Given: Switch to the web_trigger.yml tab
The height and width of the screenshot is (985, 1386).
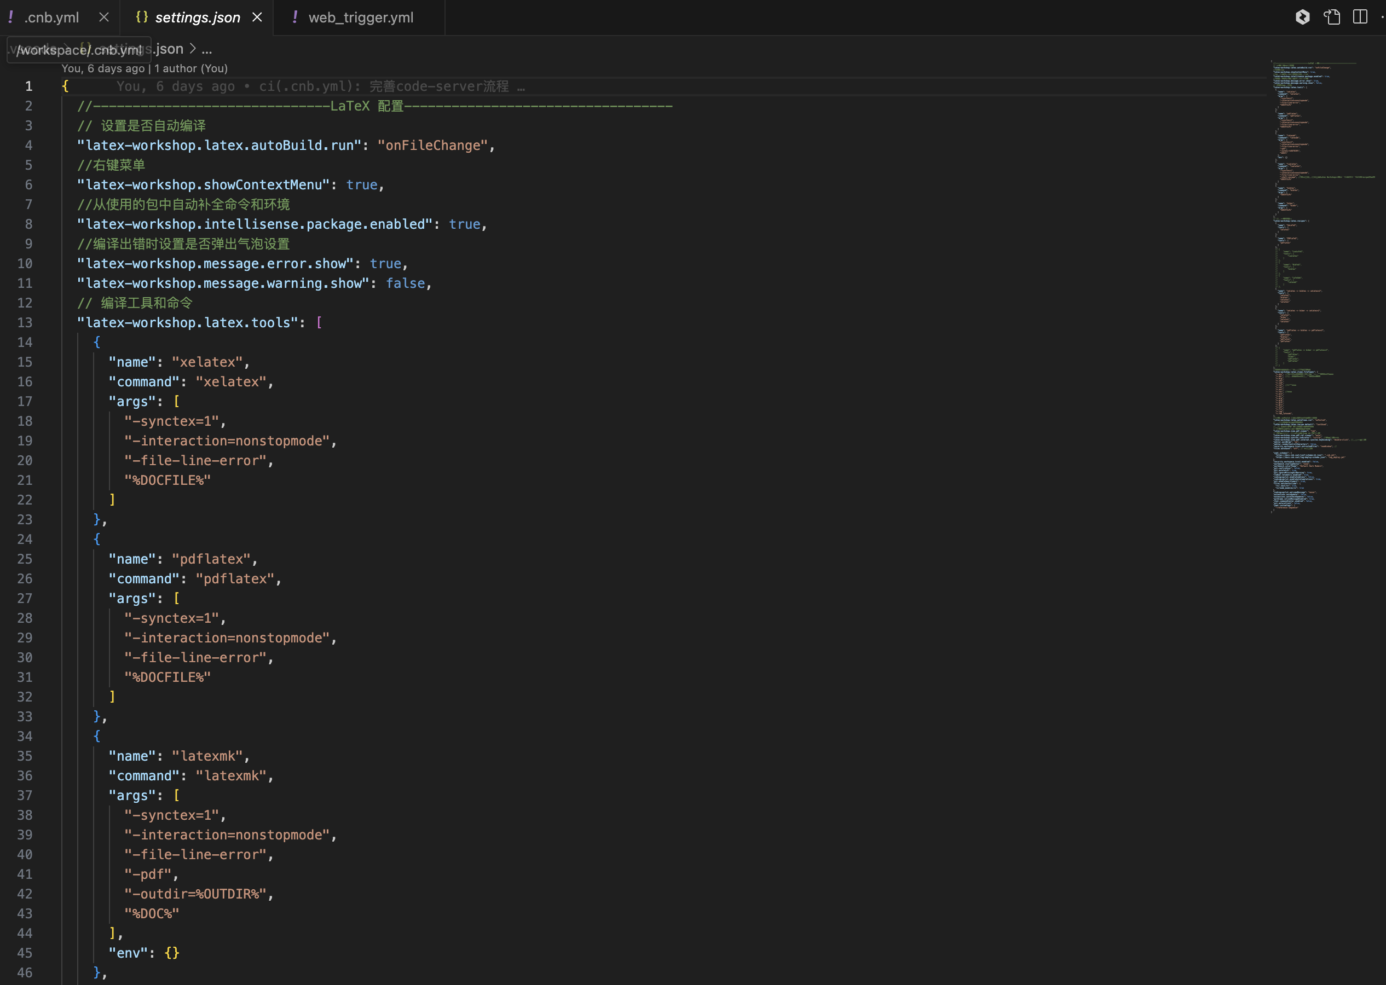Looking at the screenshot, I should click(x=360, y=18).
